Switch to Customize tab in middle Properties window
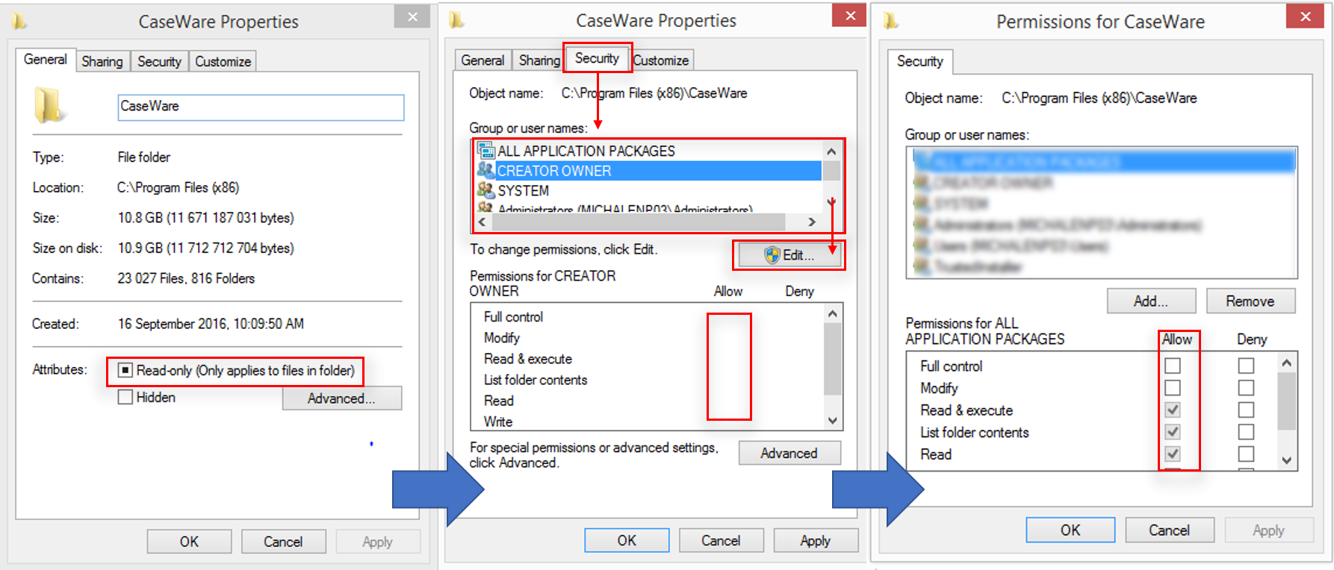The width and height of the screenshot is (1334, 570). point(661,60)
